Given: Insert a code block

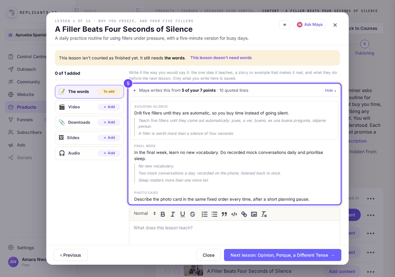Looking at the screenshot, I should coord(234,214).
